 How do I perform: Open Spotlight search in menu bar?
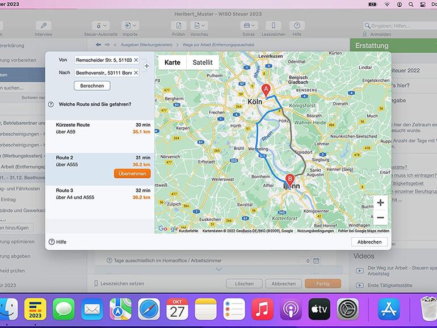click(411, 4)
